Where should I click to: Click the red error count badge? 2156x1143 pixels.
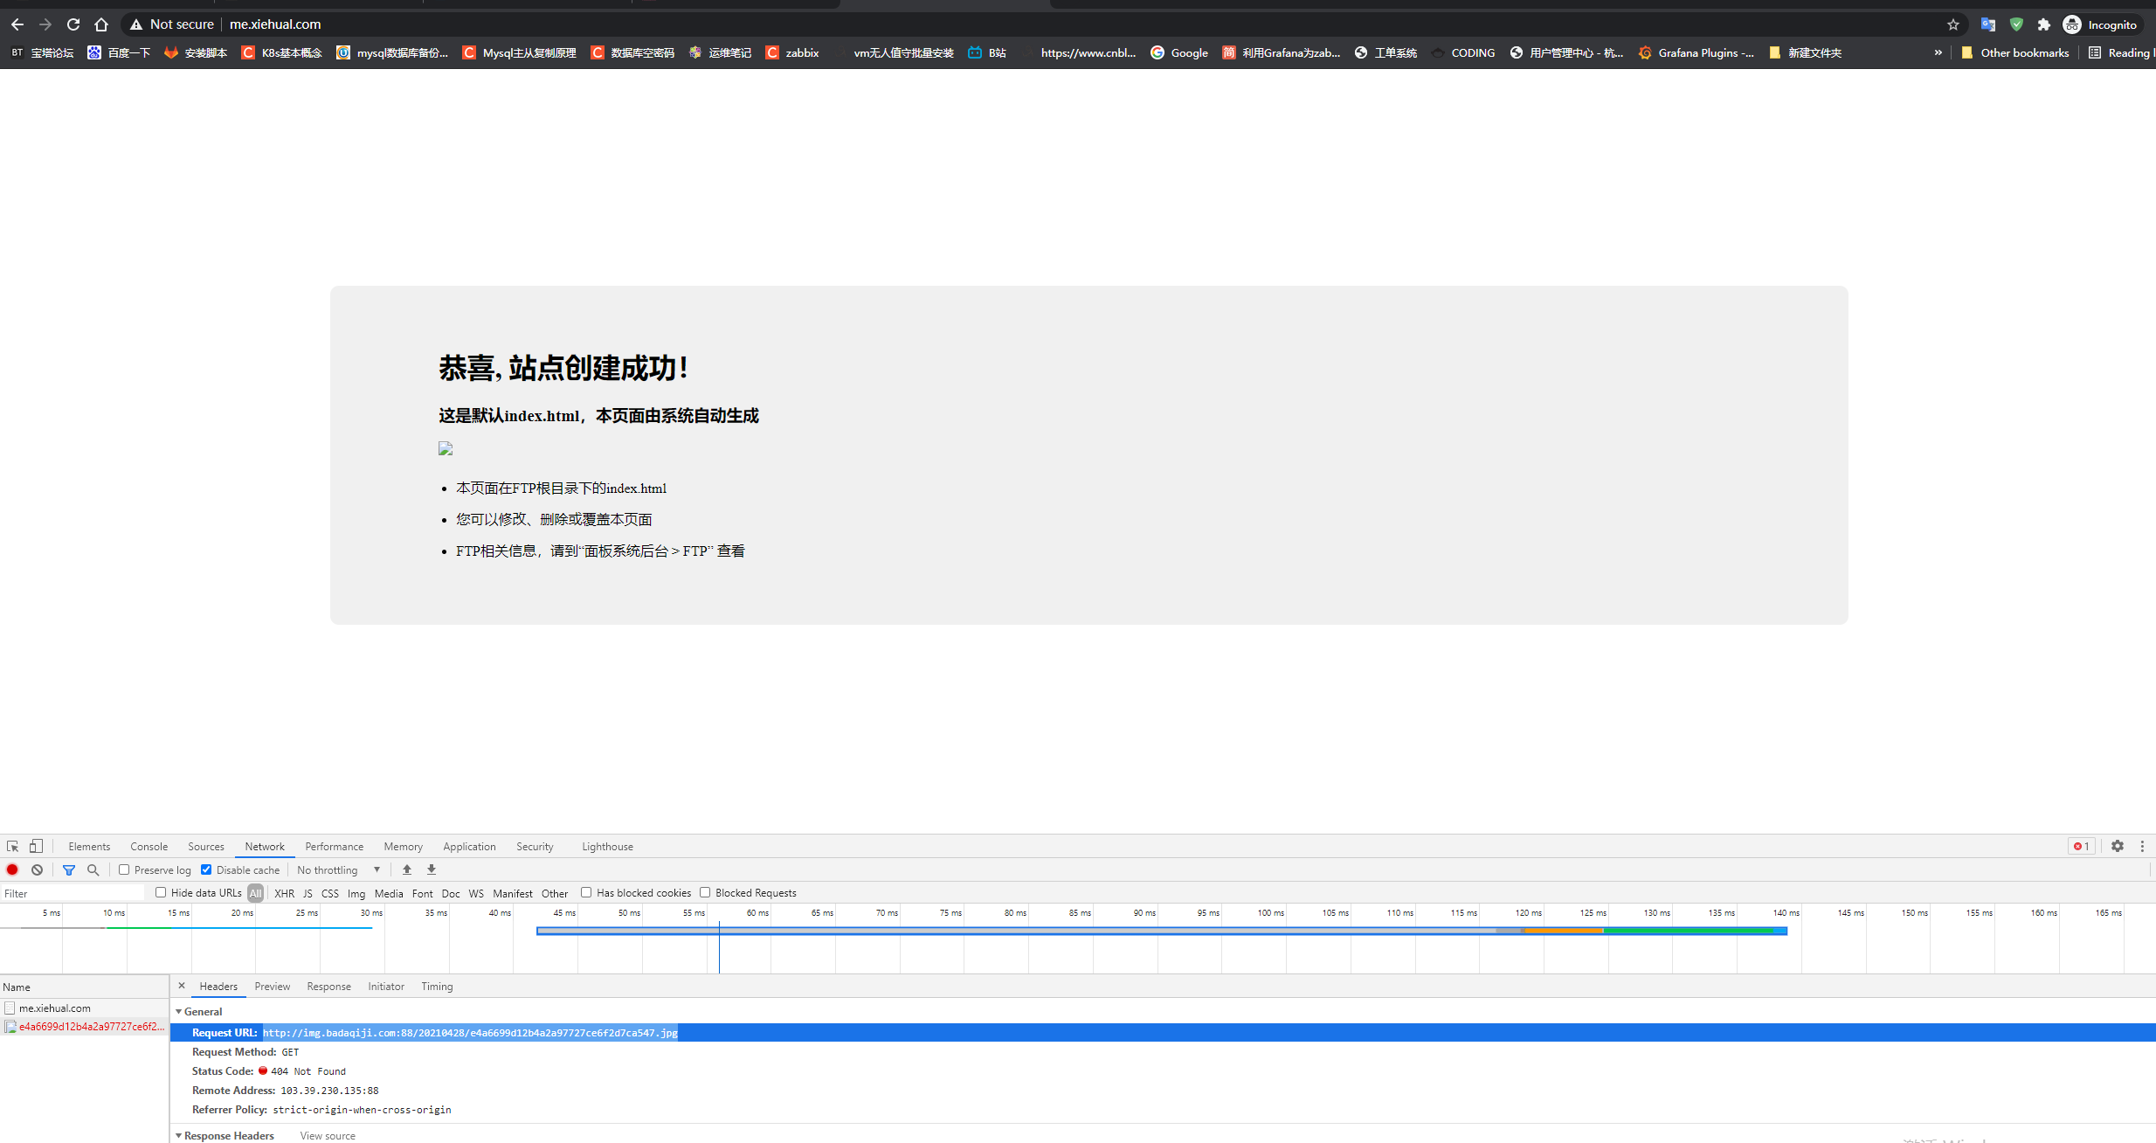coord(2082,846)
